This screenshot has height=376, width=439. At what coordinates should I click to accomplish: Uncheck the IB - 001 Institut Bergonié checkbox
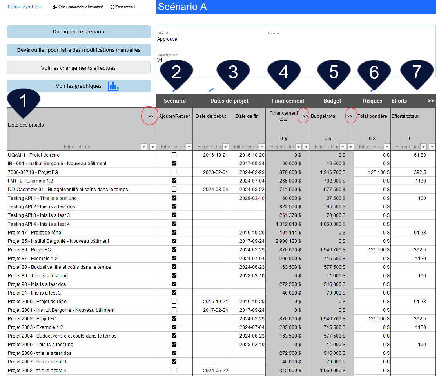coord(174,163)
